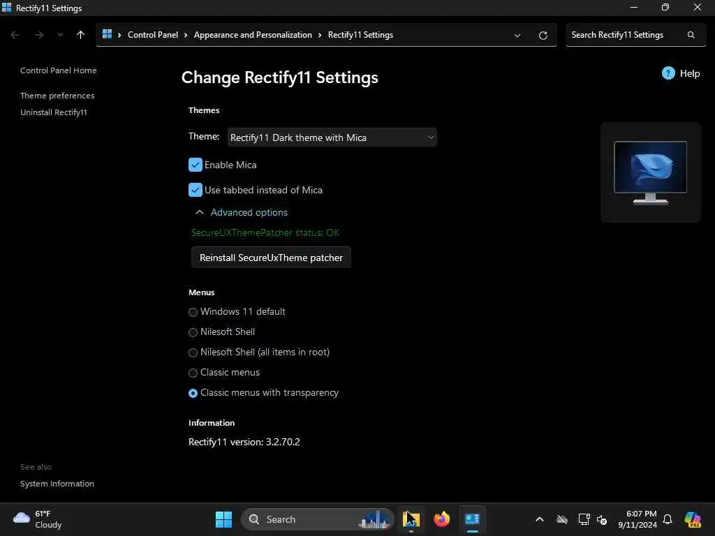Go up one level with the up arrow

pos(81,35)
